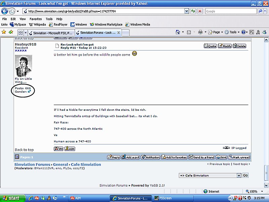
Task: Open the View menu
Action: coord(23,19)
